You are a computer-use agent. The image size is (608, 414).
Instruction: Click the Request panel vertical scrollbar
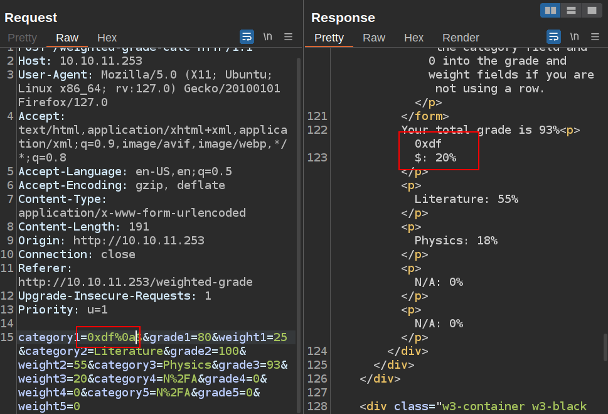click(x=298, y=188)
